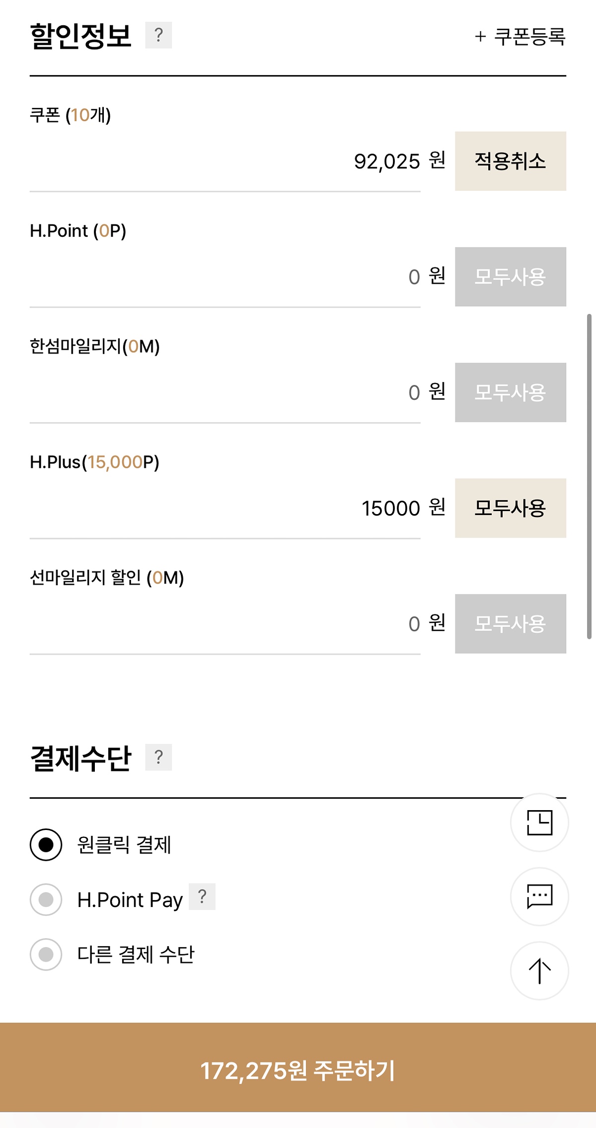Open the 할인정보 help question mark
This screenshot has width=596, height=1128.
[158, 35]
